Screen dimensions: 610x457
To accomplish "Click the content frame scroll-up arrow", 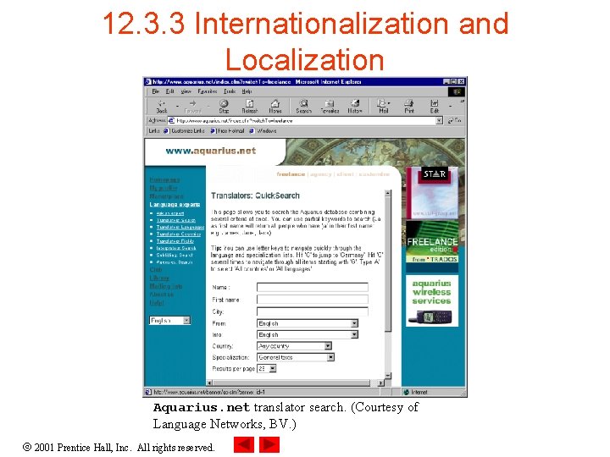I will [x=387, y=193].
